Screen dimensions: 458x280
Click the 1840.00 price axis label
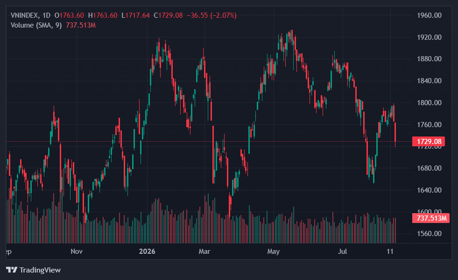click(x=429, y=81)
